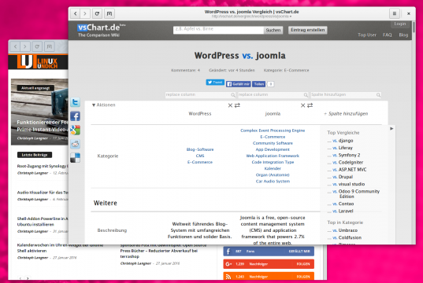423x283 pixels.
Task: Focus the first replace column field
Action: (x=200, y=95)
